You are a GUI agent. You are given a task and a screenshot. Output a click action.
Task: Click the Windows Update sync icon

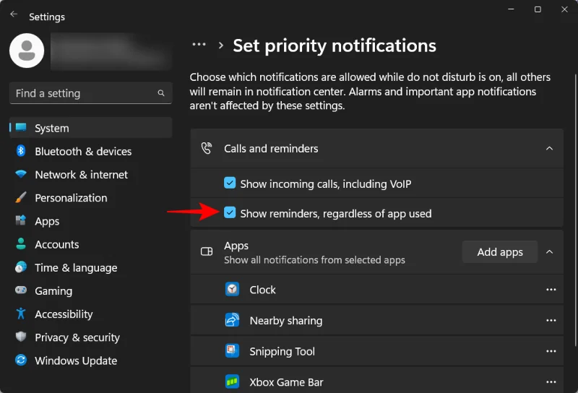(x=21, y=360)
